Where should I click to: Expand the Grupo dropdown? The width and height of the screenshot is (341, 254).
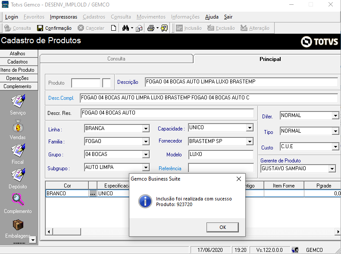(146, 155)
